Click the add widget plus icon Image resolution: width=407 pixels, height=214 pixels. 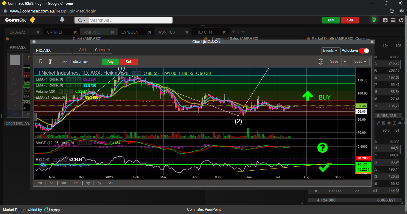[385, 20]
